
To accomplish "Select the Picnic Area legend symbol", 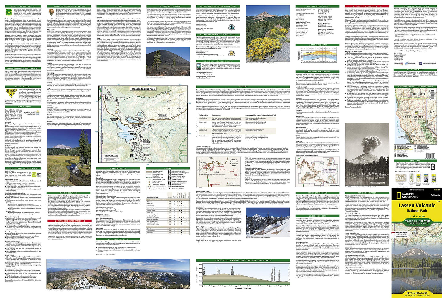I will click(169, 178).
